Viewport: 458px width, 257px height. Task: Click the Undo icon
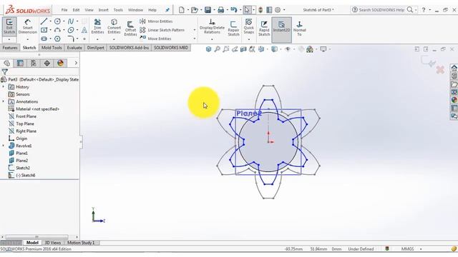pos(234,10)
